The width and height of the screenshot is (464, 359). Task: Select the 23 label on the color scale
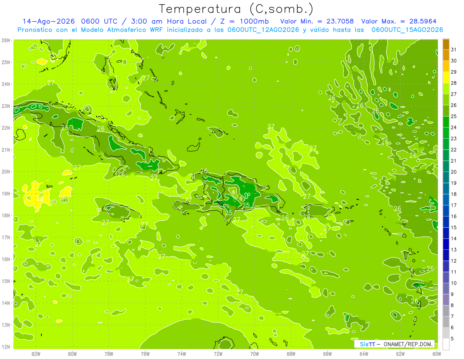(x=454, y=139)
